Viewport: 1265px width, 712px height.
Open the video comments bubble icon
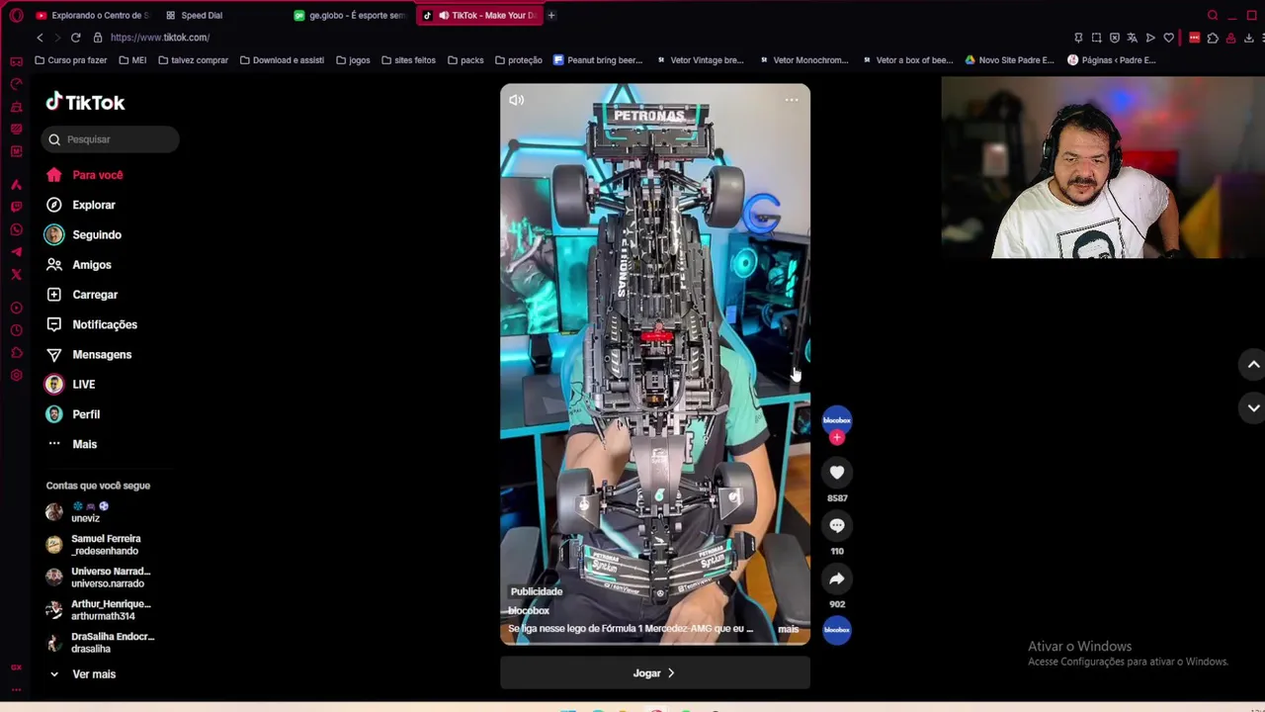coord(837,526)
